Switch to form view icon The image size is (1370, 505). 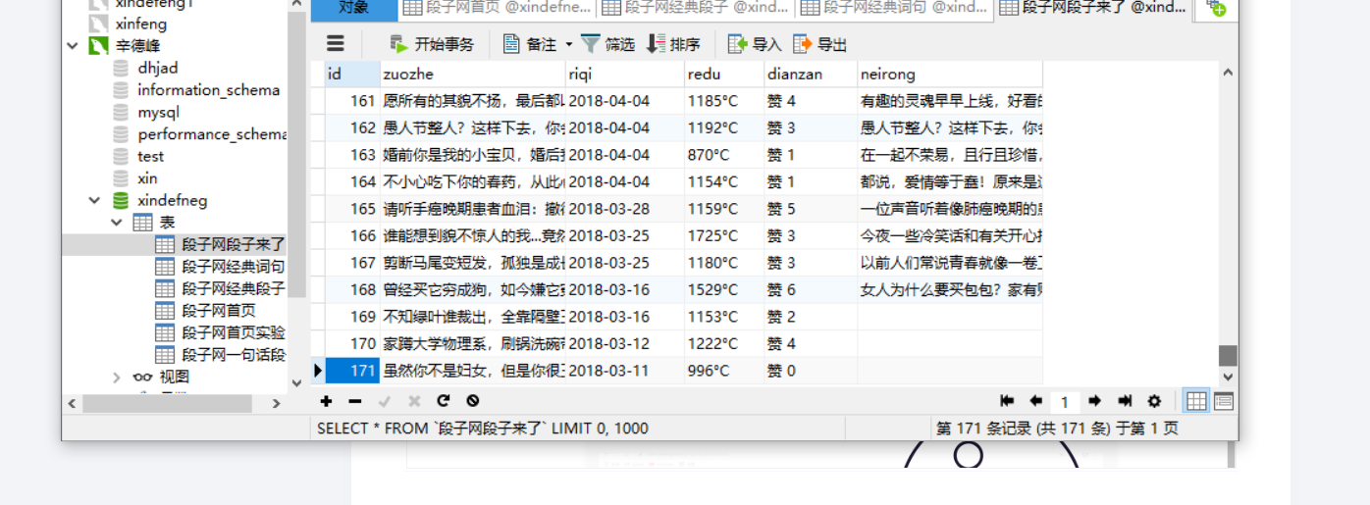pyautogui.click(x=1223, y=401)
